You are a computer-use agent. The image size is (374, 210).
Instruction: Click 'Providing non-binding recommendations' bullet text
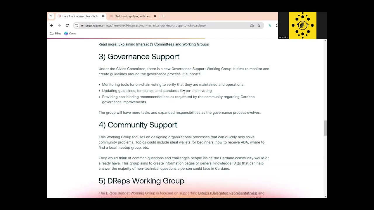pos(178,99)
